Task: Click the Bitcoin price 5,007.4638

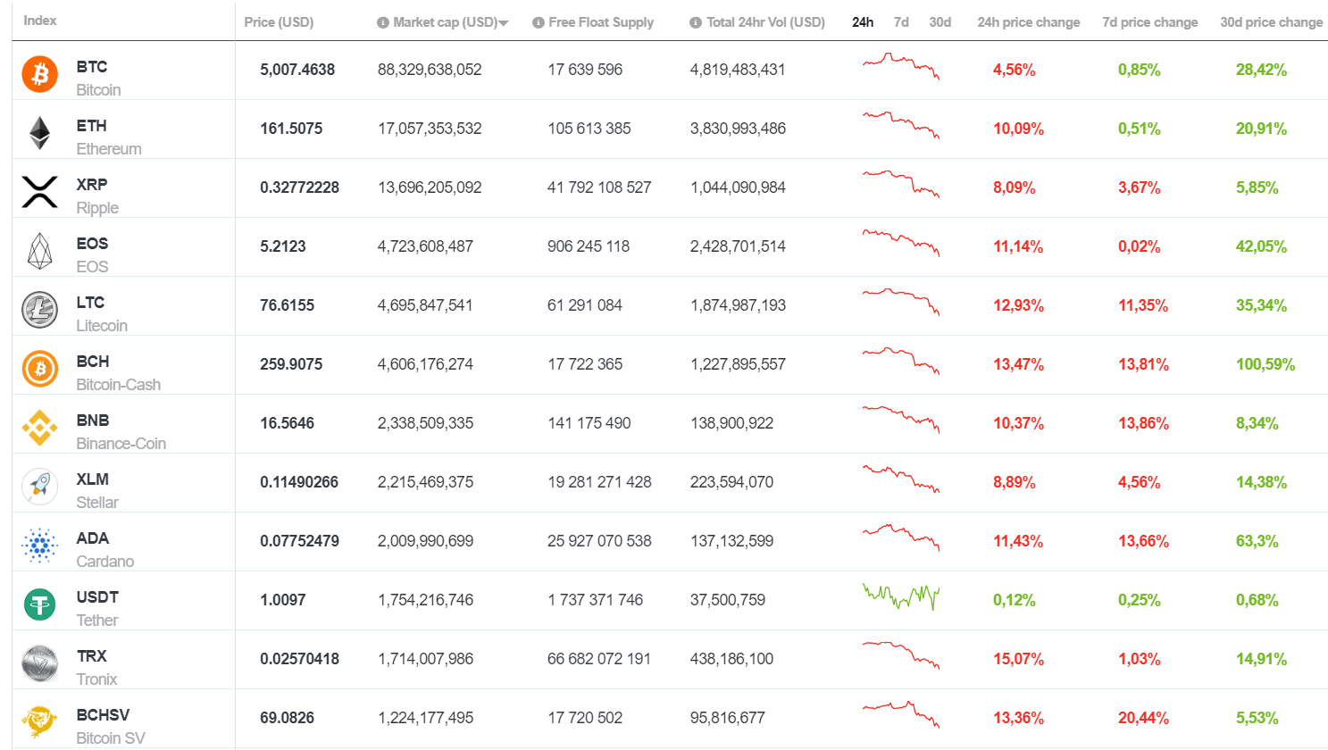Action: click(297, 70)
